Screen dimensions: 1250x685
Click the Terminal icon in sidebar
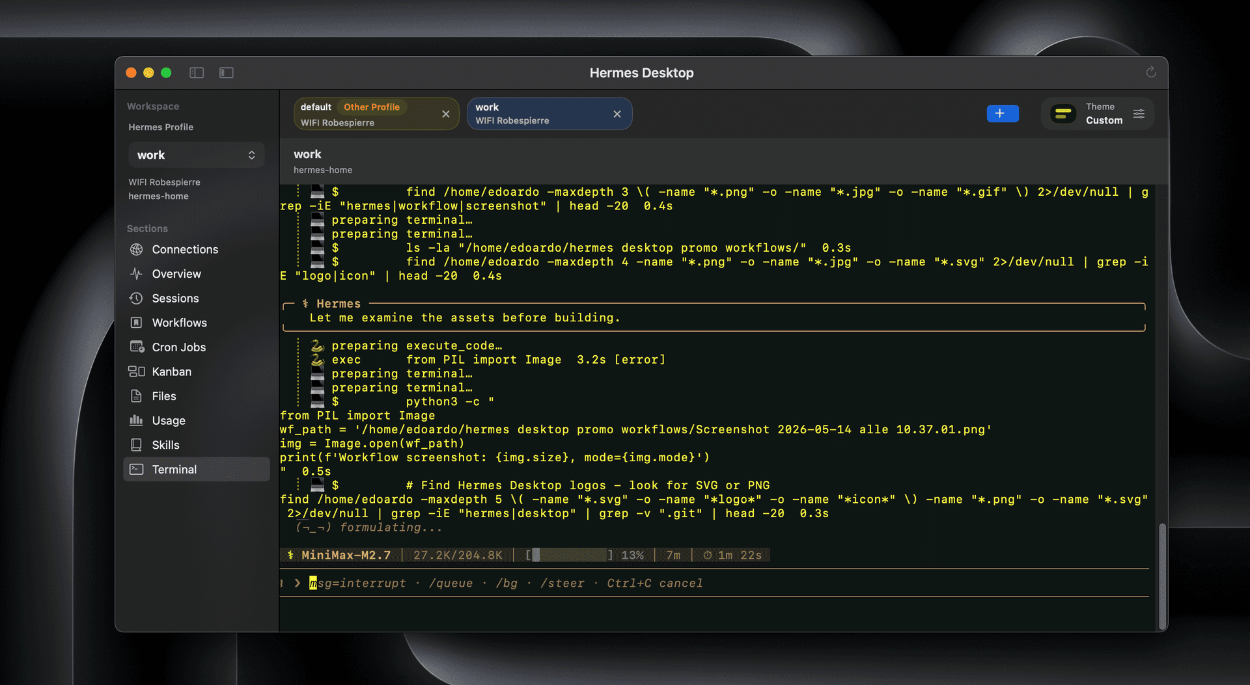point(136,470)
